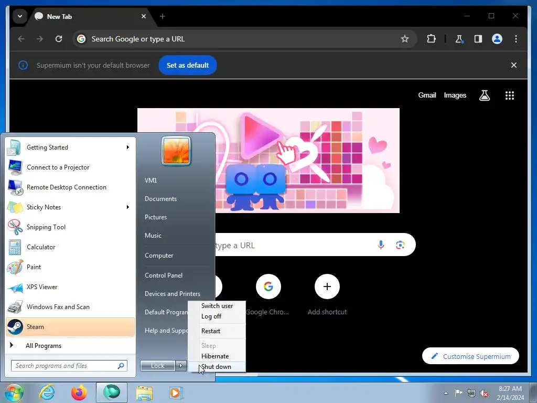
Task: Bookmark this tab with the star icon
Action: [405, 39]
